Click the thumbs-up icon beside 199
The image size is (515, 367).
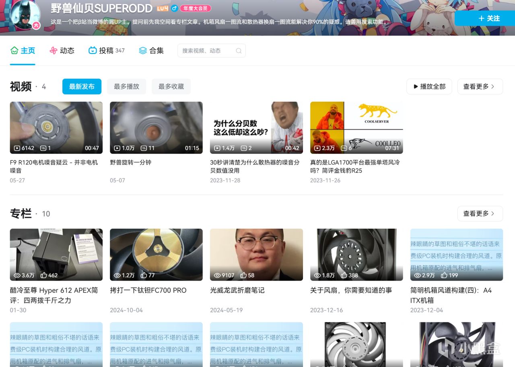pyautogui.click(x=444, y=275)
